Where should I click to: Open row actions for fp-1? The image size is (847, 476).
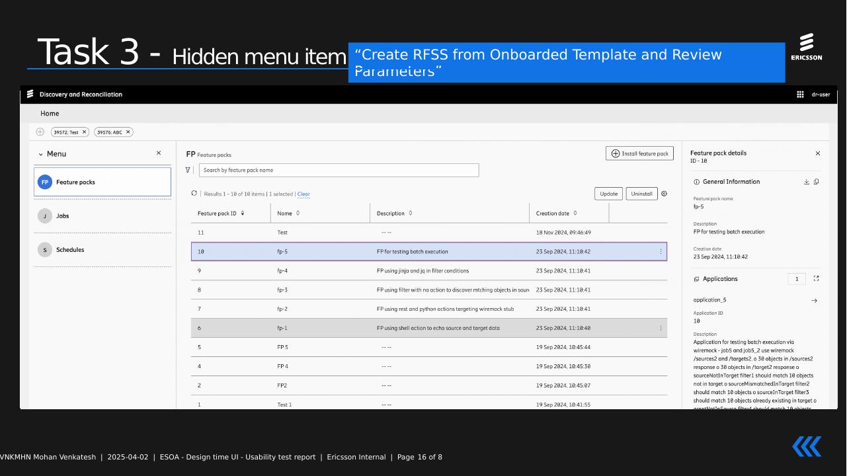point(661,328)
